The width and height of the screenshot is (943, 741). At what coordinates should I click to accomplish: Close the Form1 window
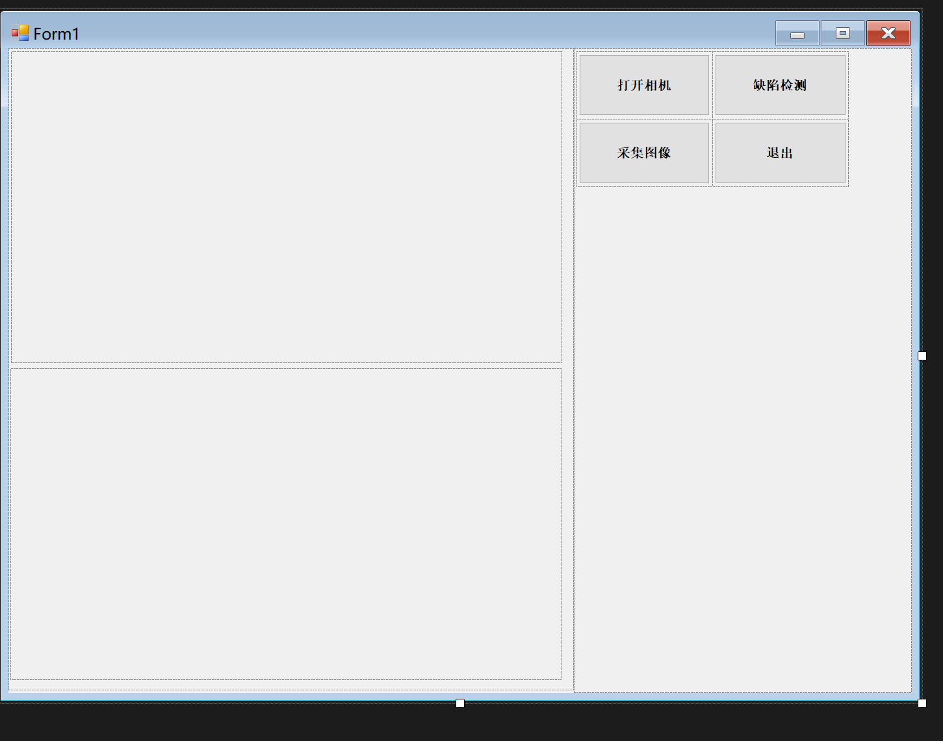tap(888, 33)
